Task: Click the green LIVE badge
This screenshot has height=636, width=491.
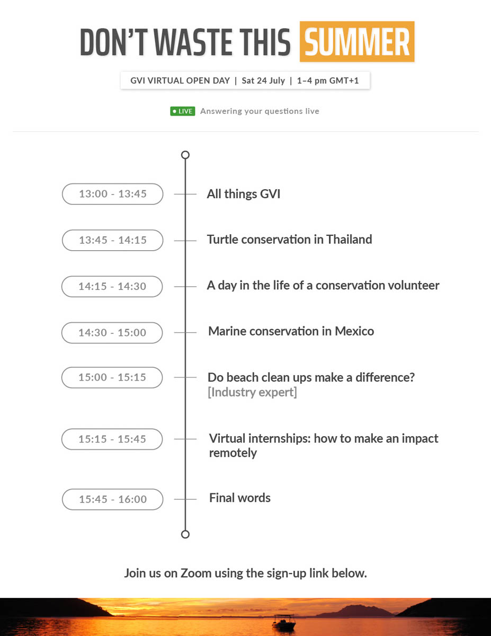Action: (183, 111)
